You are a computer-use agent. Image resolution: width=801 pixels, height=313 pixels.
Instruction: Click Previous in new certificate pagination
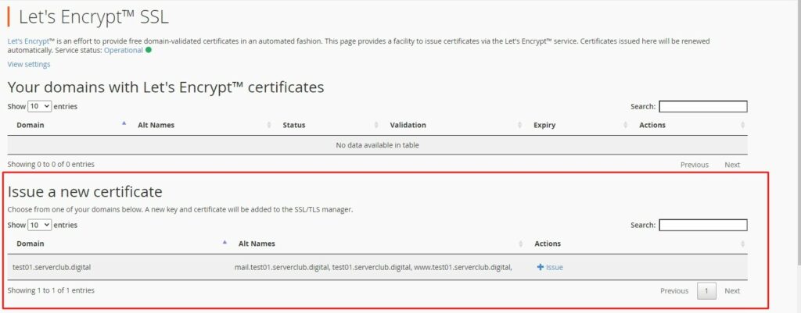tap(674, 290)
